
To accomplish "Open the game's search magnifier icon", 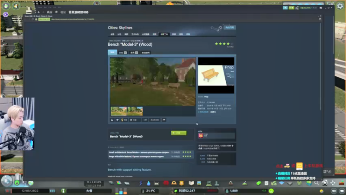I will (317, 183).
